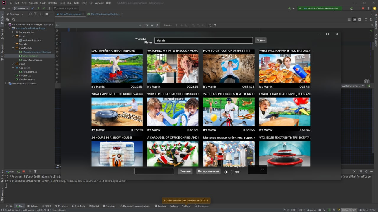Screen dimensions: 378x212
Task: Toggle the queue Off switch in player
Action: pyautogui.click(x=228, y=172)
